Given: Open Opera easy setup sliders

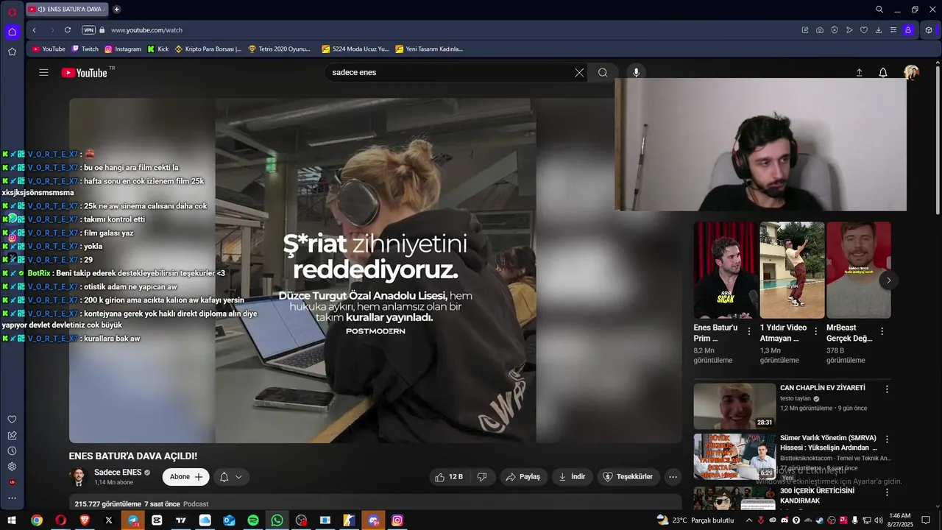Looking at the screenshot, I should coord(893,30).
